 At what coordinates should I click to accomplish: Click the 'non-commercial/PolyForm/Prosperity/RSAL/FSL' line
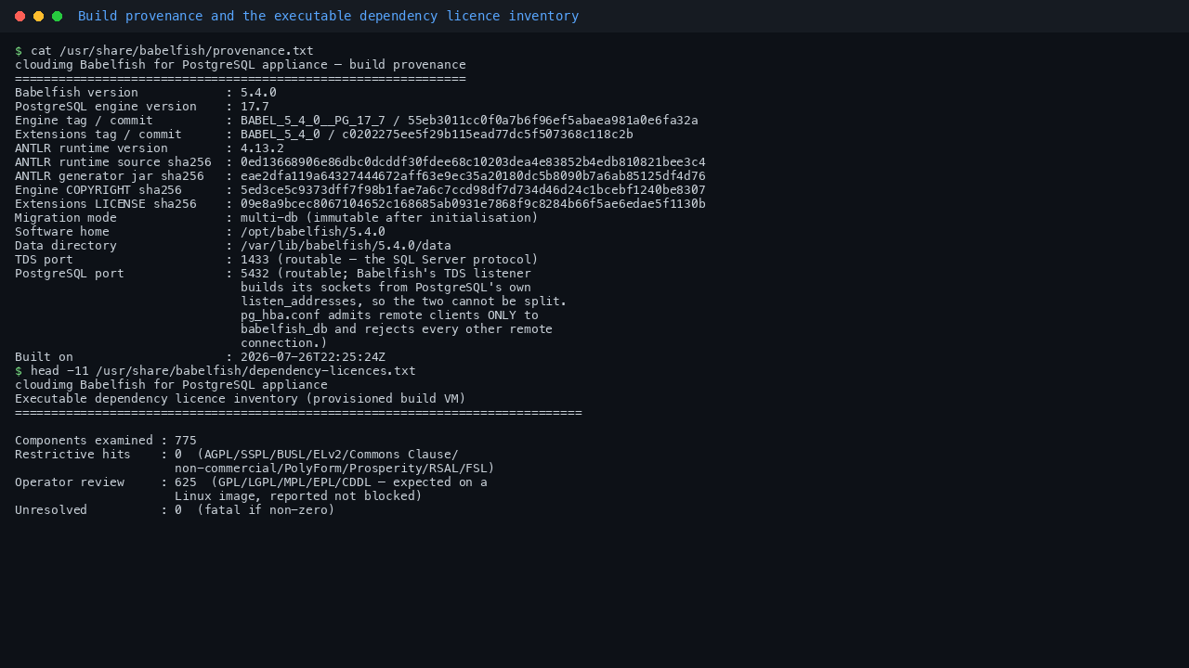point(334,469)
